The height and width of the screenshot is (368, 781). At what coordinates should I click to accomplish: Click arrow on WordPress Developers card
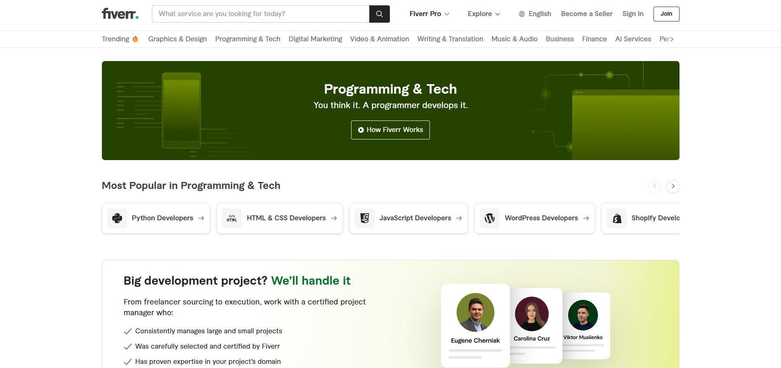[x=586, y=218]
